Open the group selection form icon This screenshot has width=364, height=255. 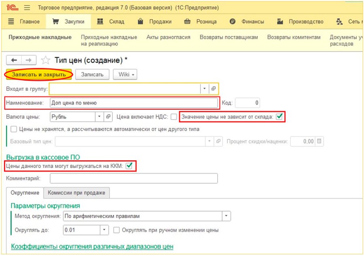pyautogui.click(x=213, y=89)
